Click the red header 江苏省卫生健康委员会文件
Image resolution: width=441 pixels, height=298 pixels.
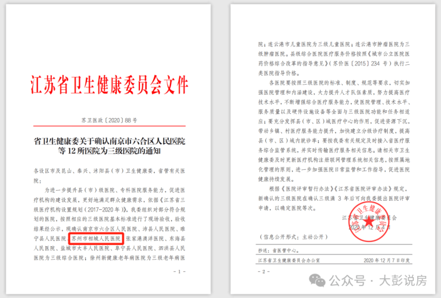tap(110, 85)
